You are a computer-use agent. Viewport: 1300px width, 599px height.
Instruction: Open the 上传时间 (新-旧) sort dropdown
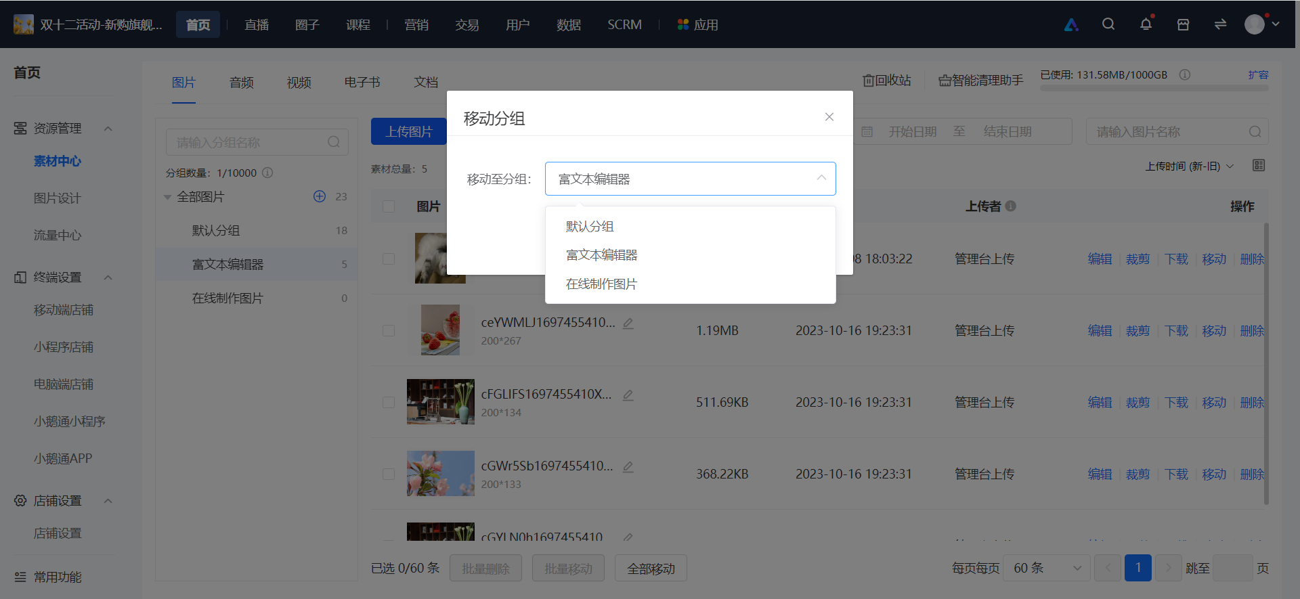[1189, 166]
